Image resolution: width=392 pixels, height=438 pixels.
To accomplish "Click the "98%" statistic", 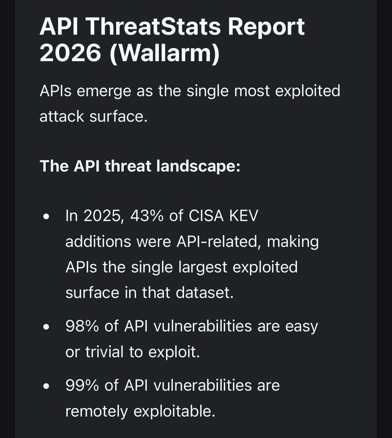I will (83, 326).
